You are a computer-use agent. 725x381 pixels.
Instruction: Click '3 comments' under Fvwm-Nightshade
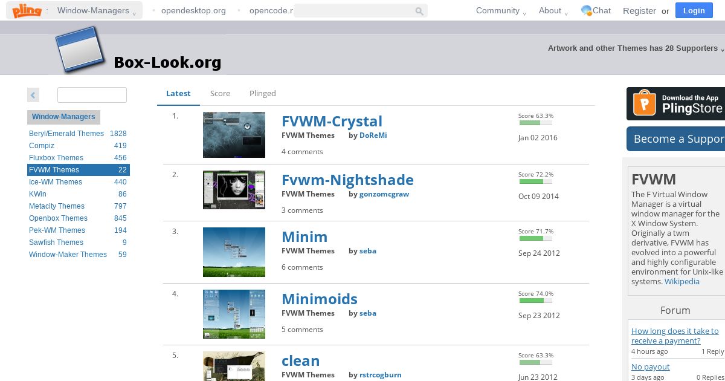point(302,210)
